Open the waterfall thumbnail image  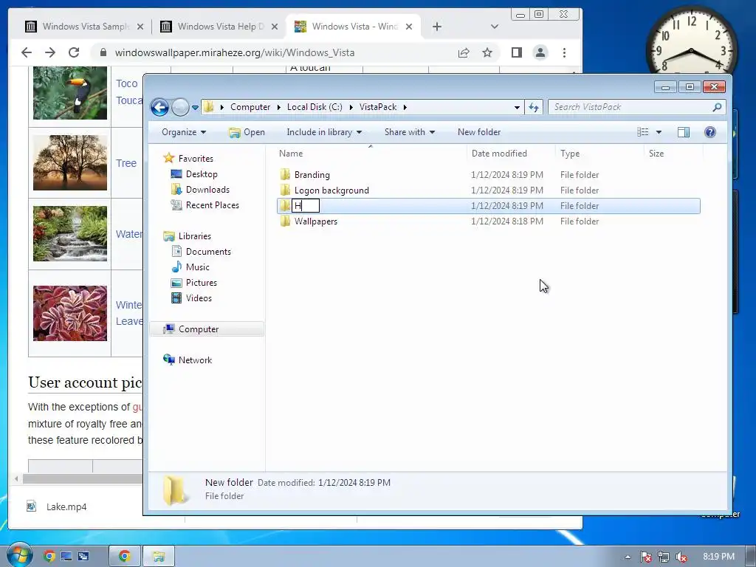point(70,233)
